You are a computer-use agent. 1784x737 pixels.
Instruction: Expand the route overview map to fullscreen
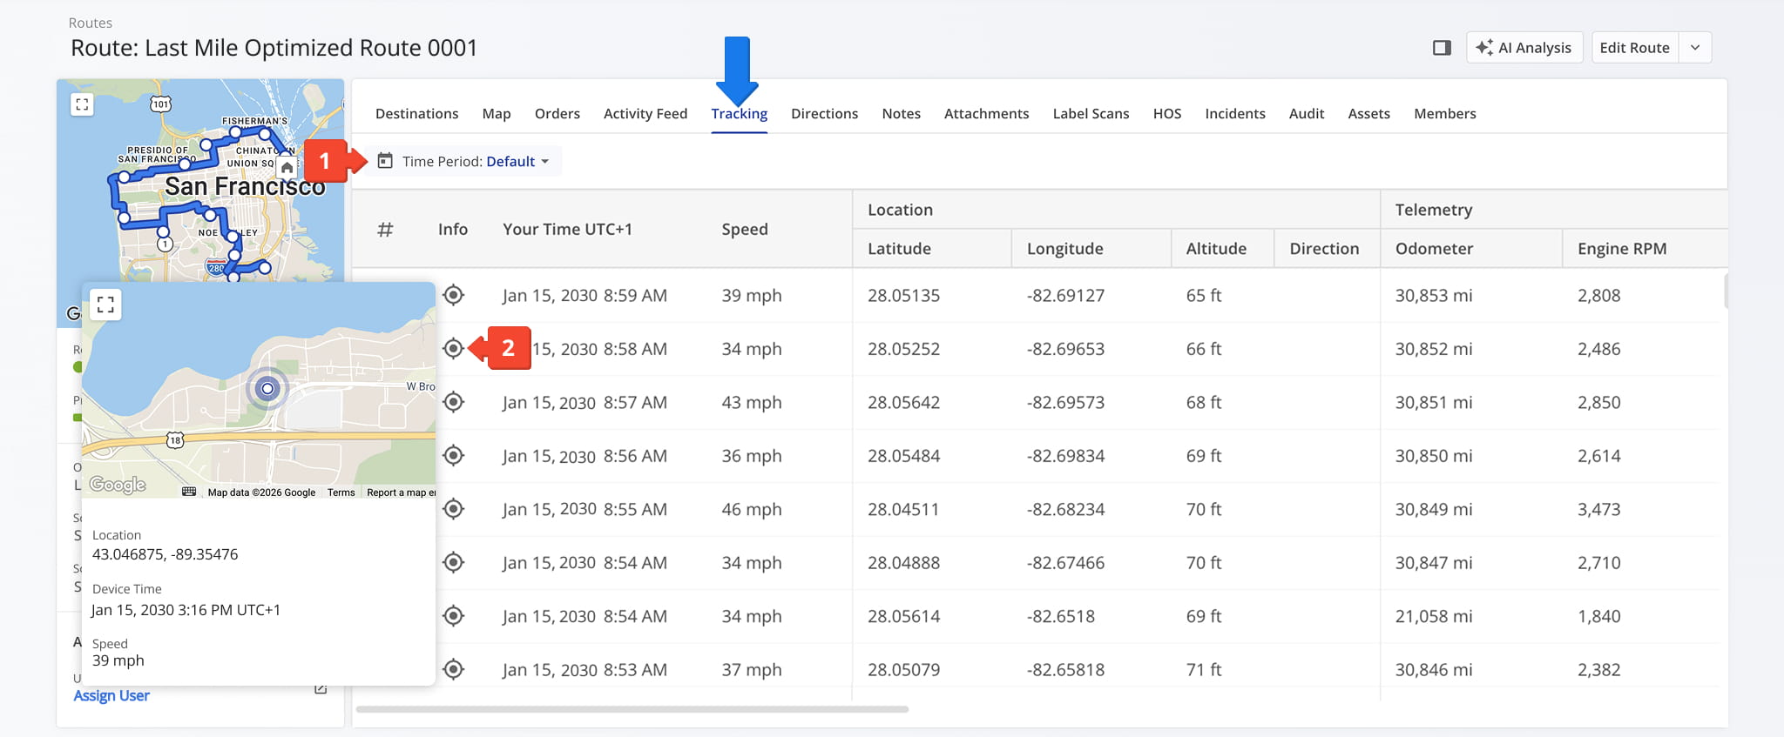click(82, 104)
